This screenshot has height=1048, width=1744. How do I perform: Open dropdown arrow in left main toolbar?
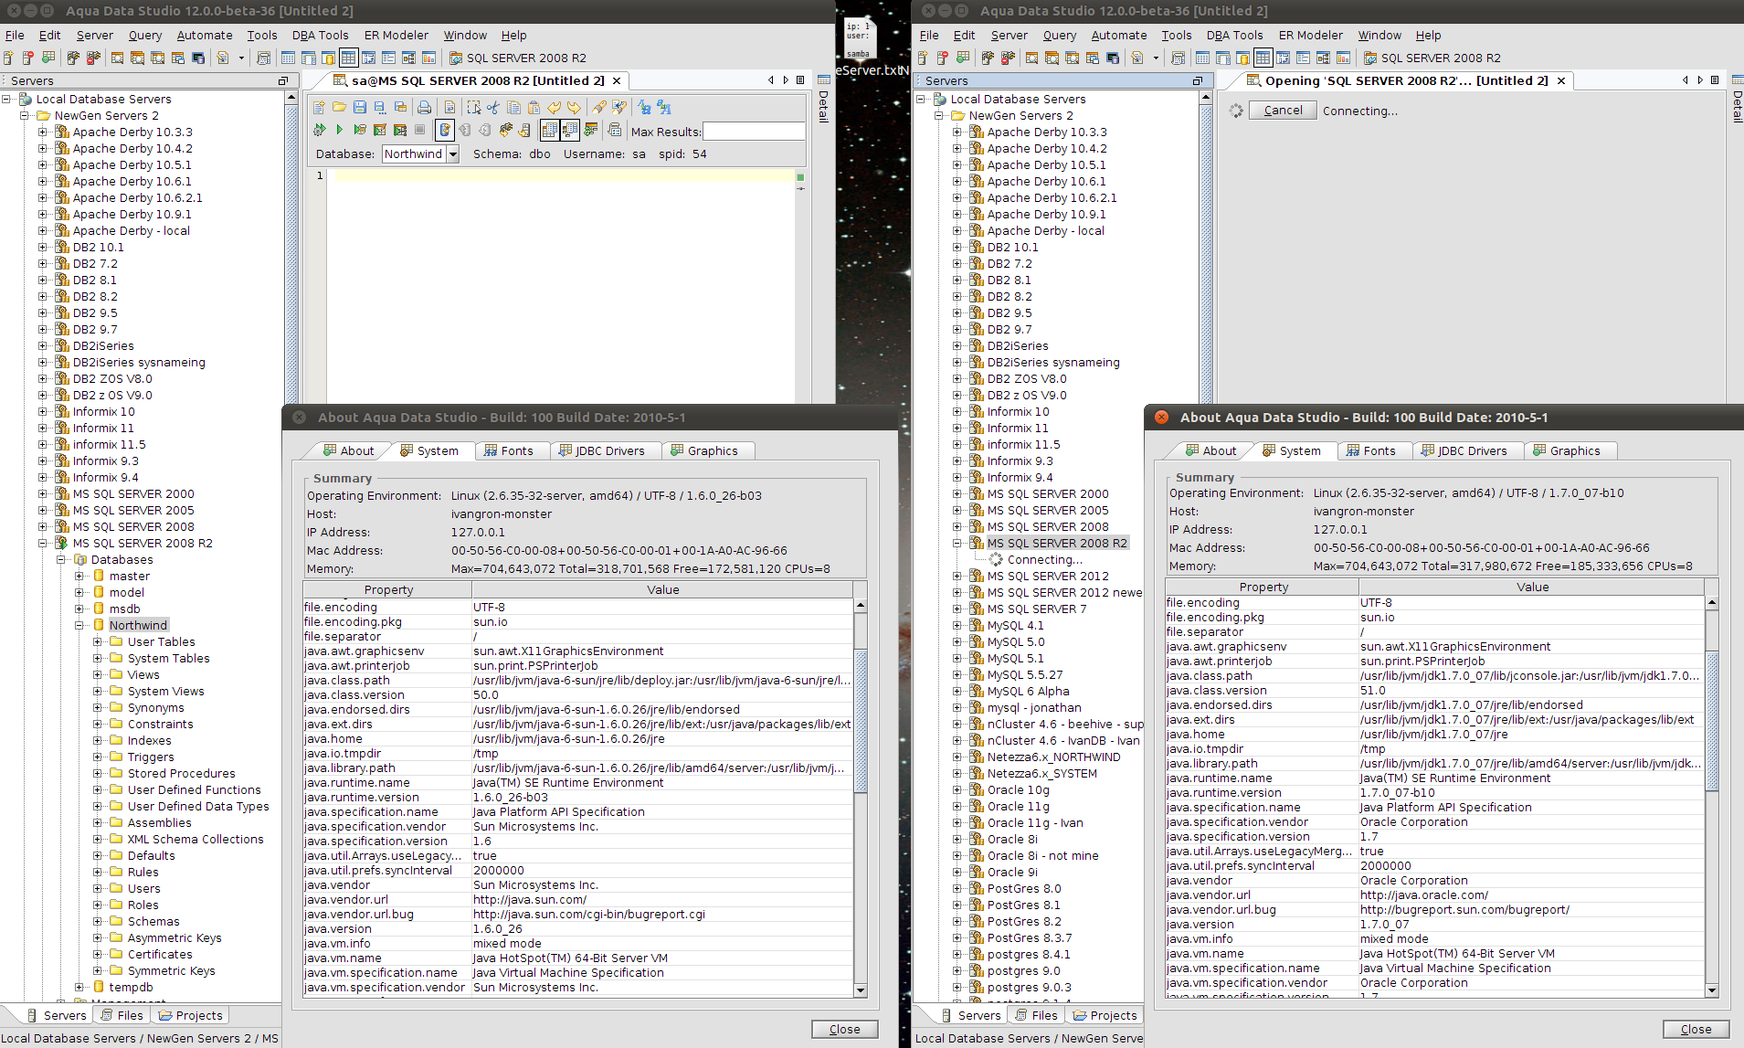point(241,58)
